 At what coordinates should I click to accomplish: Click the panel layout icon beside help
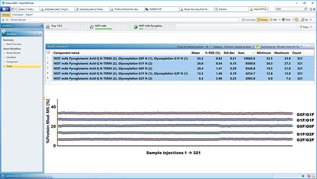click(311, 9)
